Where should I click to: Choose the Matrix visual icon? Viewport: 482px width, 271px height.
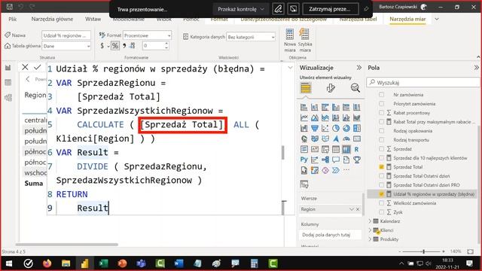pos(346,149)
